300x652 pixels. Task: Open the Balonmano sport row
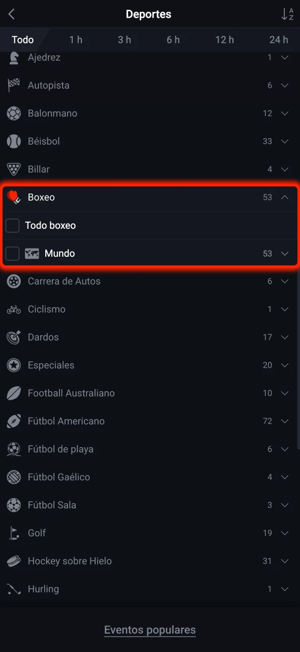click(150, 113)
